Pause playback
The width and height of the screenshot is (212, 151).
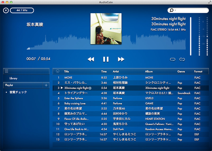tap(106, 59)
